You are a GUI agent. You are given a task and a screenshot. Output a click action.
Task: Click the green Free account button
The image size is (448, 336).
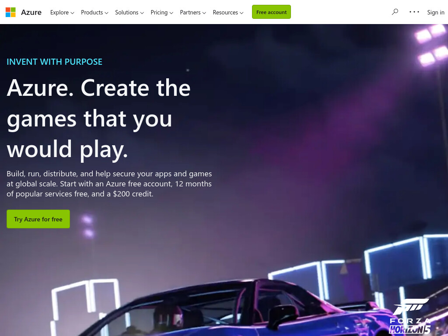pyautogui.click(x=271, y=12)
